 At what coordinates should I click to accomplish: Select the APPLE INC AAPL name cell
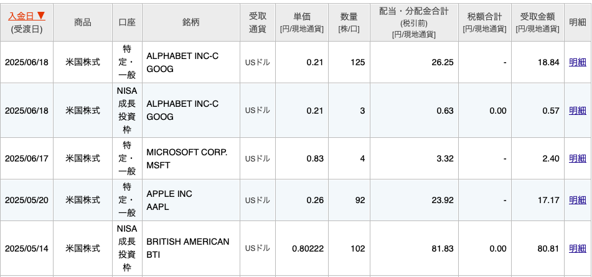[x=191, y=200]
